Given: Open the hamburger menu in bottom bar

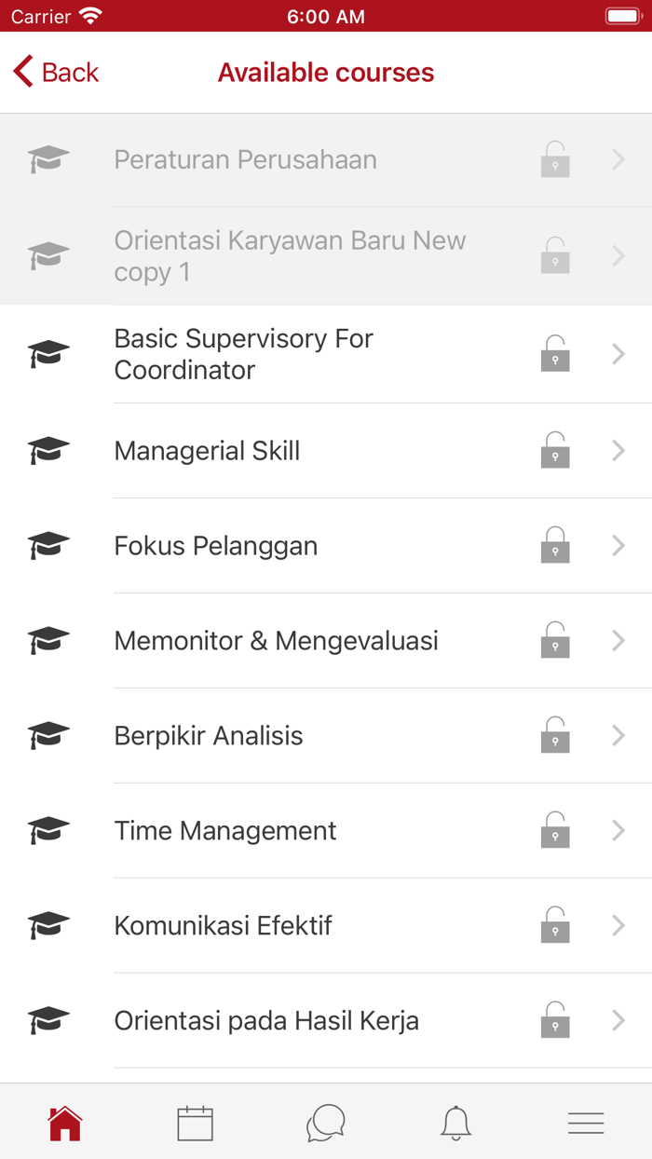Looking at the screenshot, I should click(x=586, y=1123).
